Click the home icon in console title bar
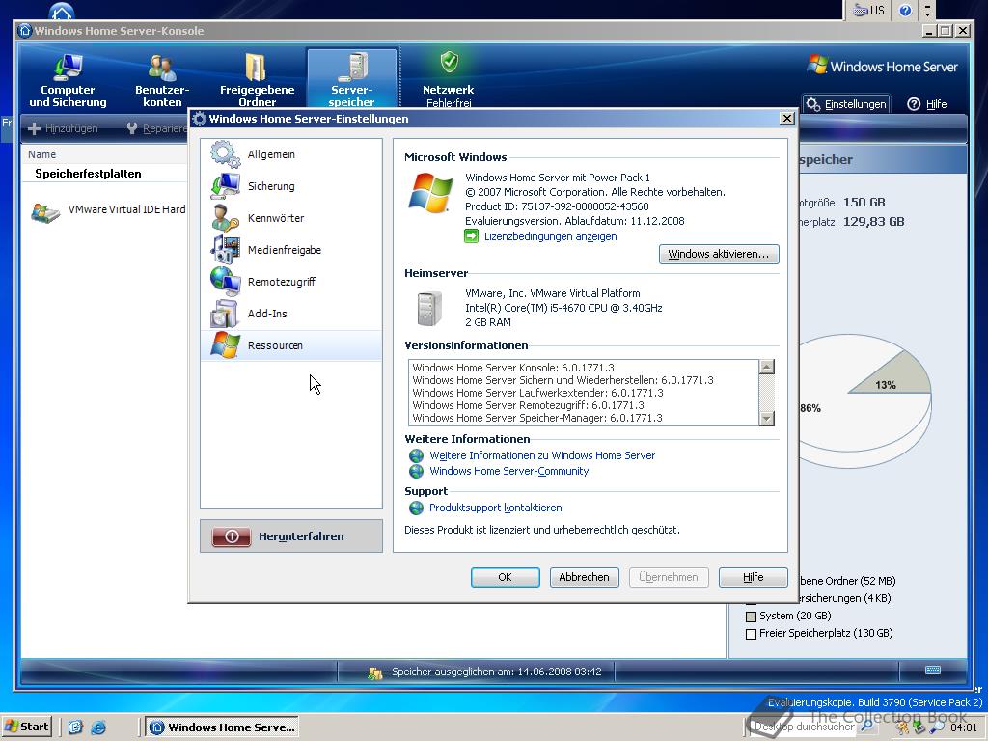Viewport: 988px width, 741px height. click(25, 30)
